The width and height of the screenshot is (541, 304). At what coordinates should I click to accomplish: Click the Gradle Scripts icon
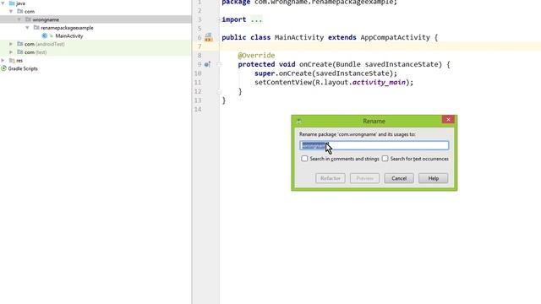click(3, 68)
